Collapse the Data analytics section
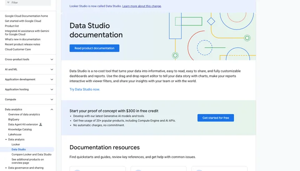Screen dimensions: 300x171 click(52, 109)
